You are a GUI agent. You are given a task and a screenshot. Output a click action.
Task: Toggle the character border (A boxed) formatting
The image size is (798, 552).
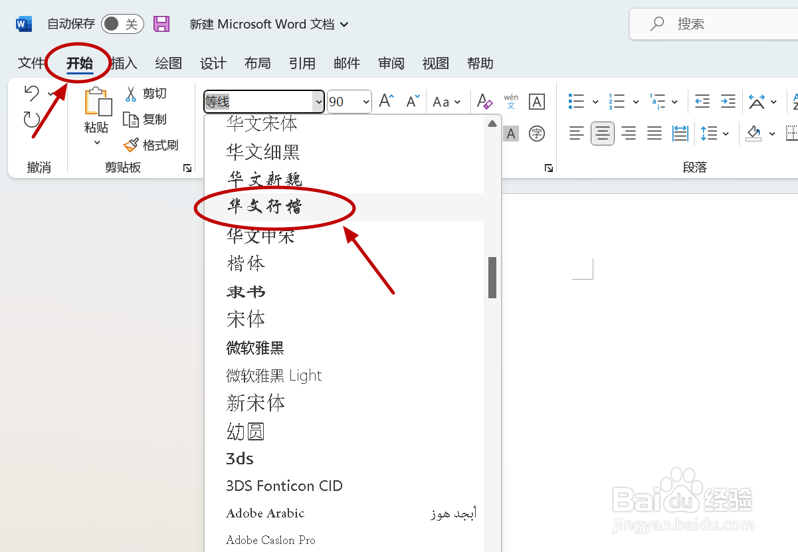click(536, 101)
